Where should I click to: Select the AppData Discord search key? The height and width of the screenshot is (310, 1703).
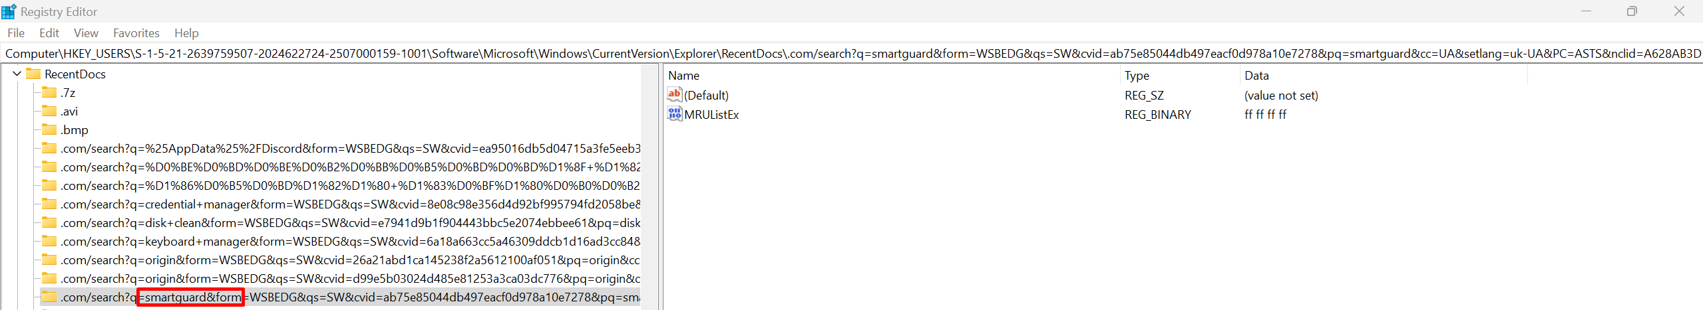pyautogui.click(x=350, y=148)
